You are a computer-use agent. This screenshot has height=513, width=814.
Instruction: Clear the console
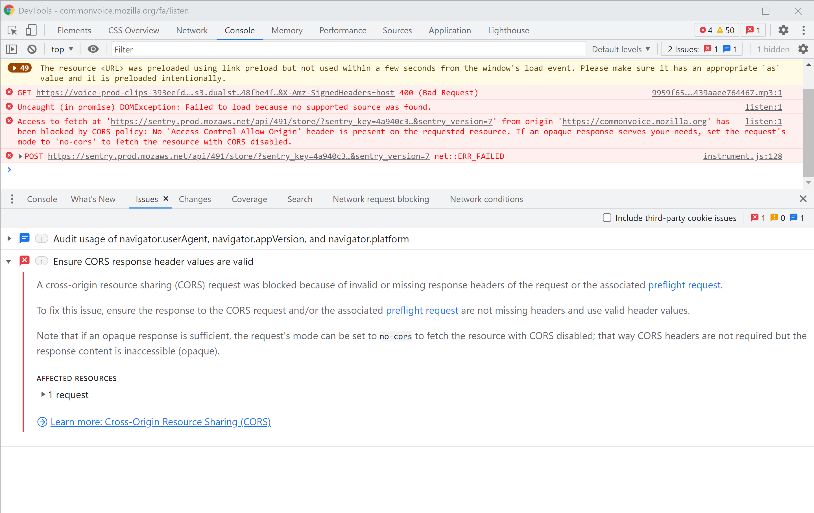tap(32, 49)
